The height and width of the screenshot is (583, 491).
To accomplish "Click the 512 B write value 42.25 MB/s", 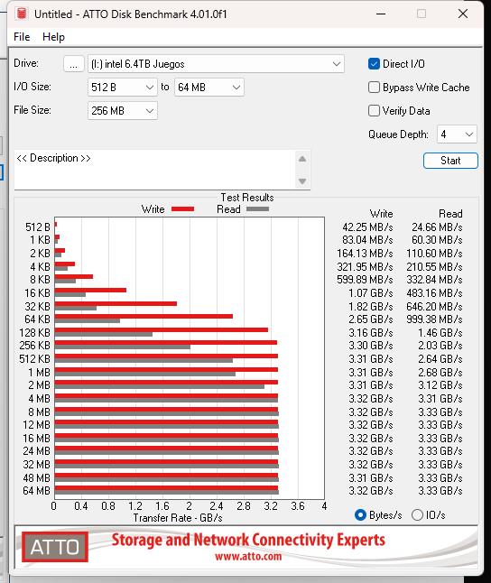I will pyautogui.click(x=367, y=227).
